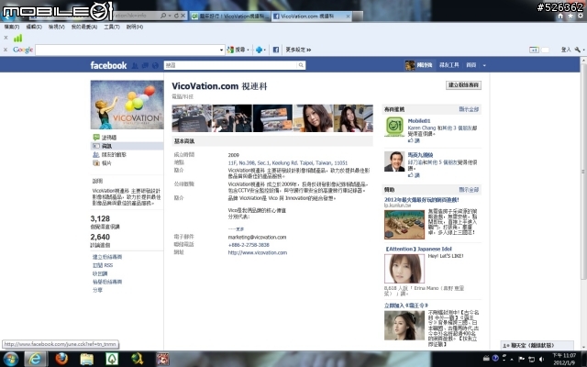Screen dimensions: 587x367
Task: Open the Japanese Idol ad photo
Action: [404, 269]
